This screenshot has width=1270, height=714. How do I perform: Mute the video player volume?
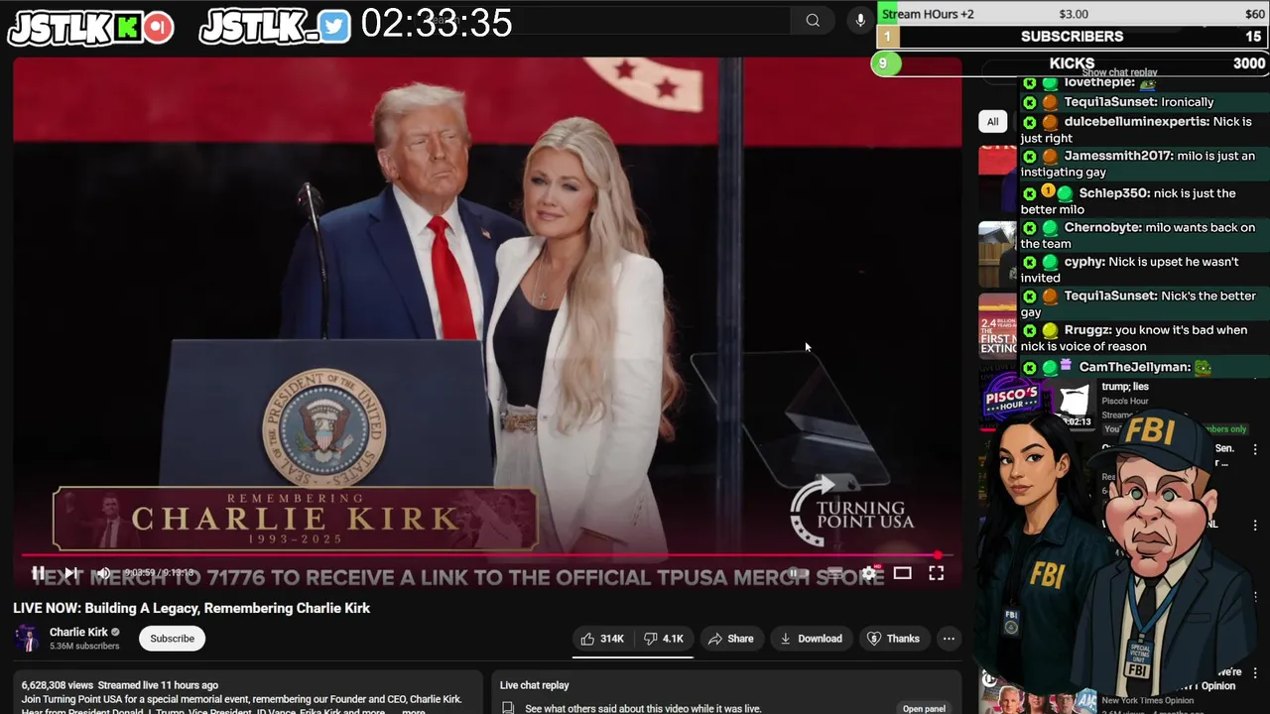103,573
